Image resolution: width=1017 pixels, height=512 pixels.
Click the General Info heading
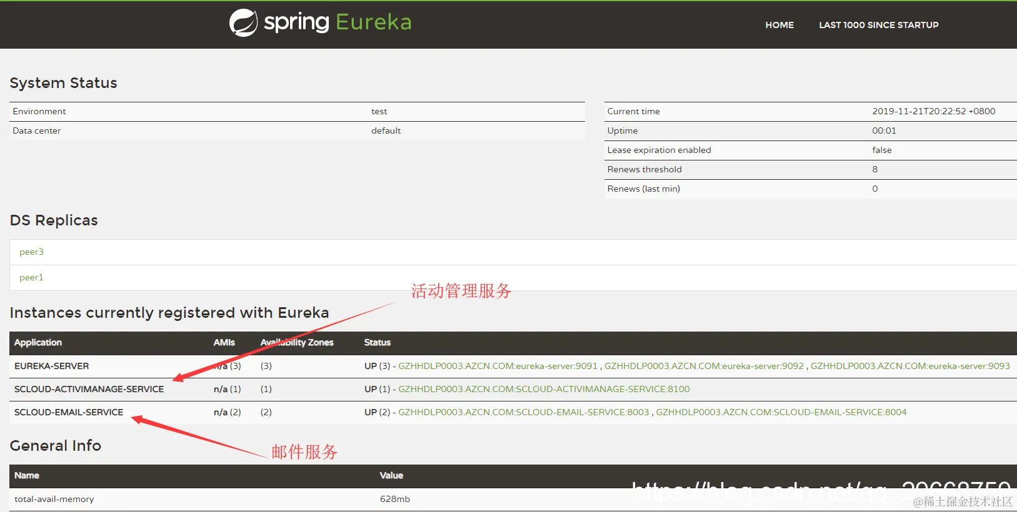pyautogui.click(x=56, y=446)
